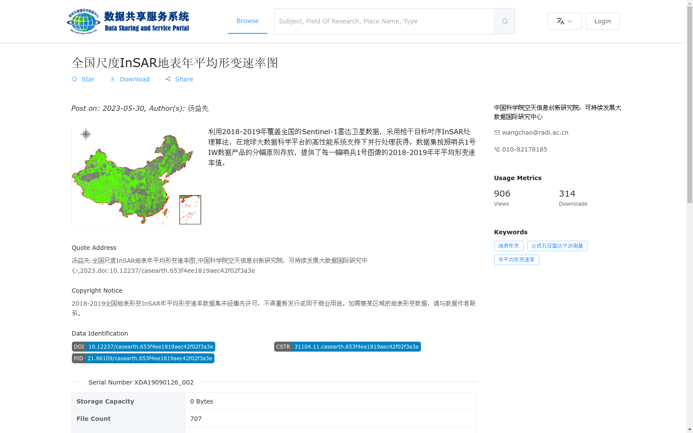Click the search magnifier button
The image size is (693, 433).
pyautogui.click(x=505, y=21)
